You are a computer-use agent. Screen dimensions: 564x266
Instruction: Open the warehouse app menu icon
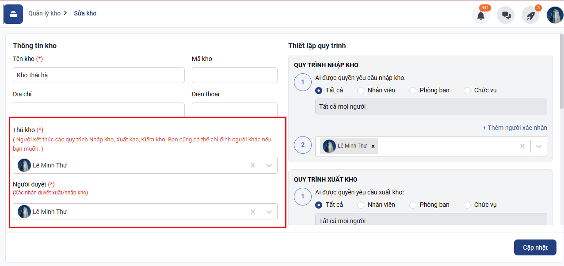coord(13,14)
